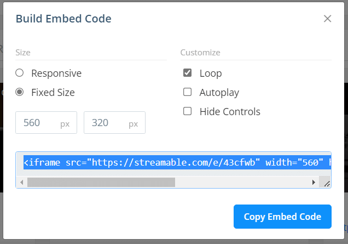
Task: Click the "Hide Controls" label text
Action: click(230, 111)
